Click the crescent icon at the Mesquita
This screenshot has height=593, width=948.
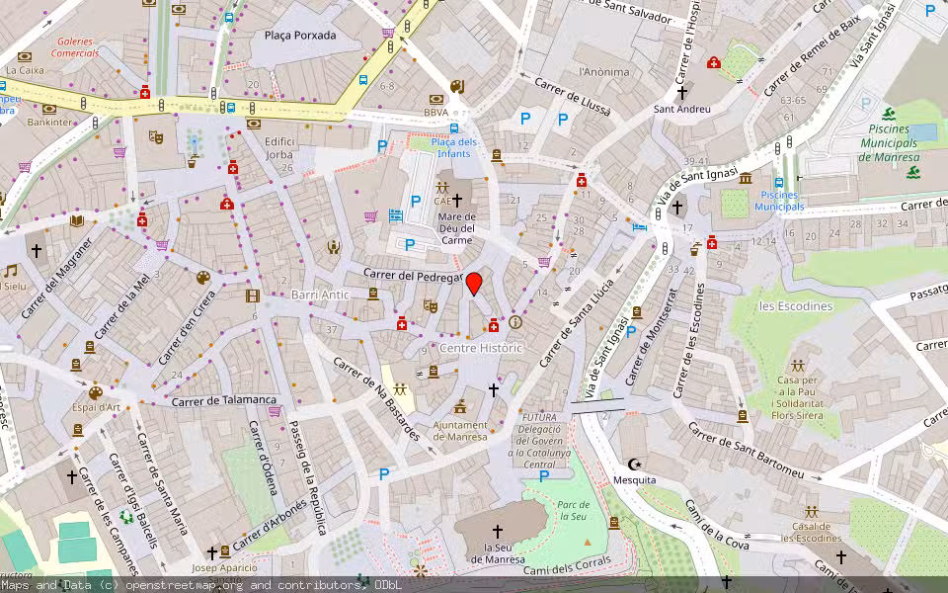(x=635, y=465)
